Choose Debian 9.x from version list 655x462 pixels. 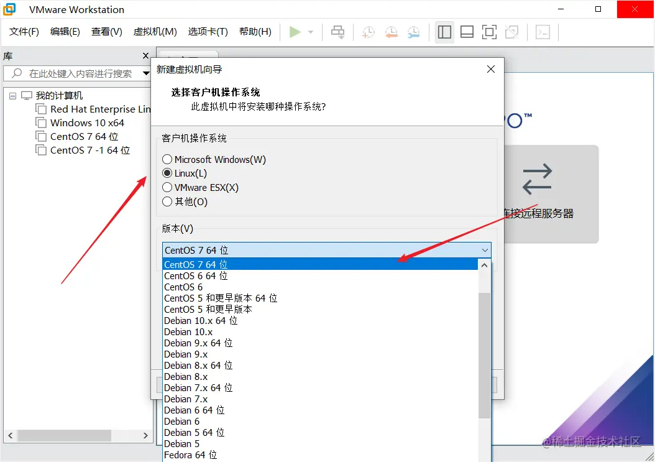click(320, 354)
